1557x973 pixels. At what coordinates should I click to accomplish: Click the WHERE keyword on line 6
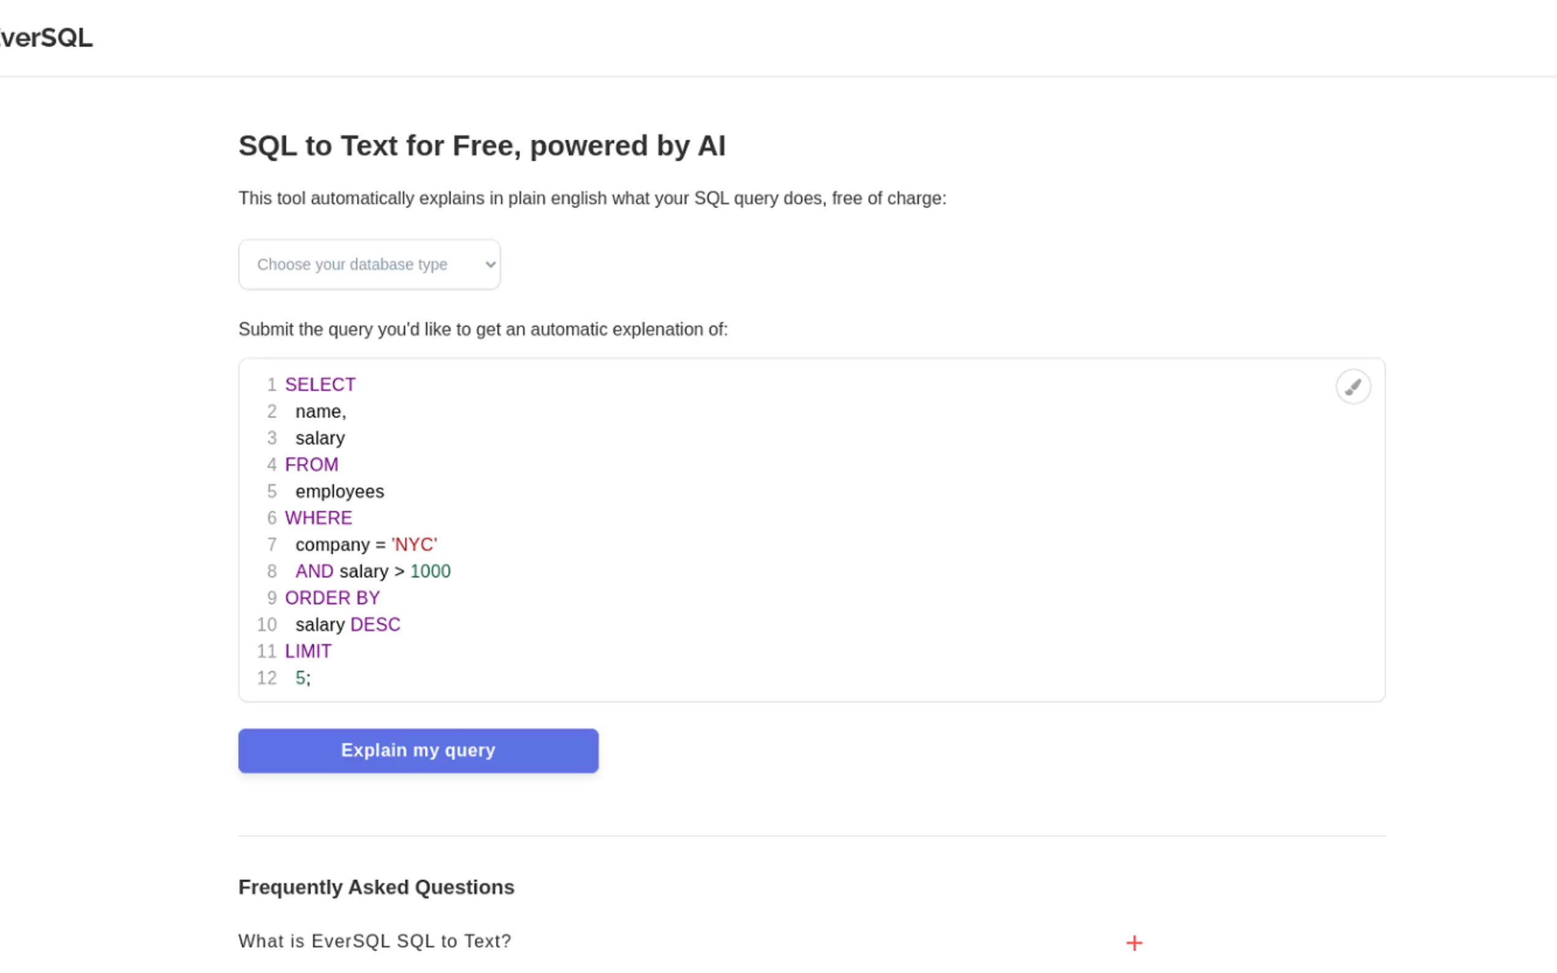coord(318,518)
